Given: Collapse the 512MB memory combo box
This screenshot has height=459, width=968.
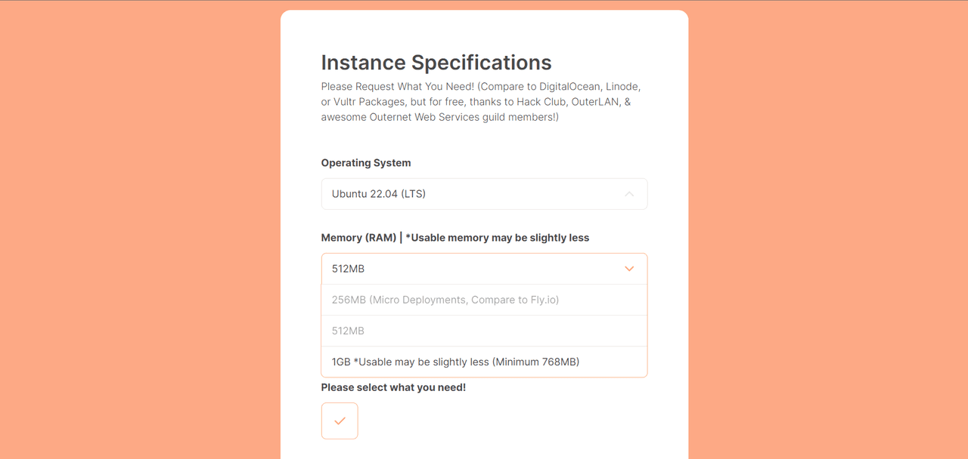Looking at the screenshot, I should [484, 269].
